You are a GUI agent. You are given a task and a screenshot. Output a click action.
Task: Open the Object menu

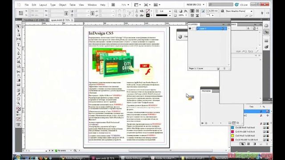62,5
